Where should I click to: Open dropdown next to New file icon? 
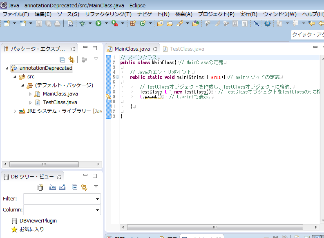pyautogui.click(x=14, y=23)
